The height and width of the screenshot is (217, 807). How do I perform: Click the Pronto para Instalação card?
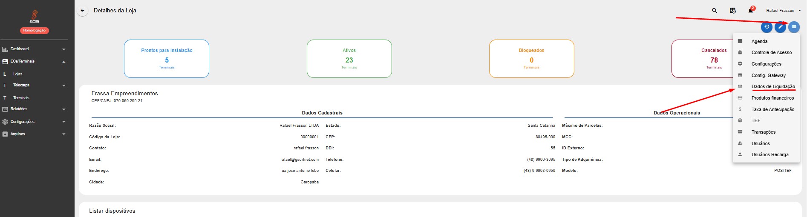click(x=167, y=59)
